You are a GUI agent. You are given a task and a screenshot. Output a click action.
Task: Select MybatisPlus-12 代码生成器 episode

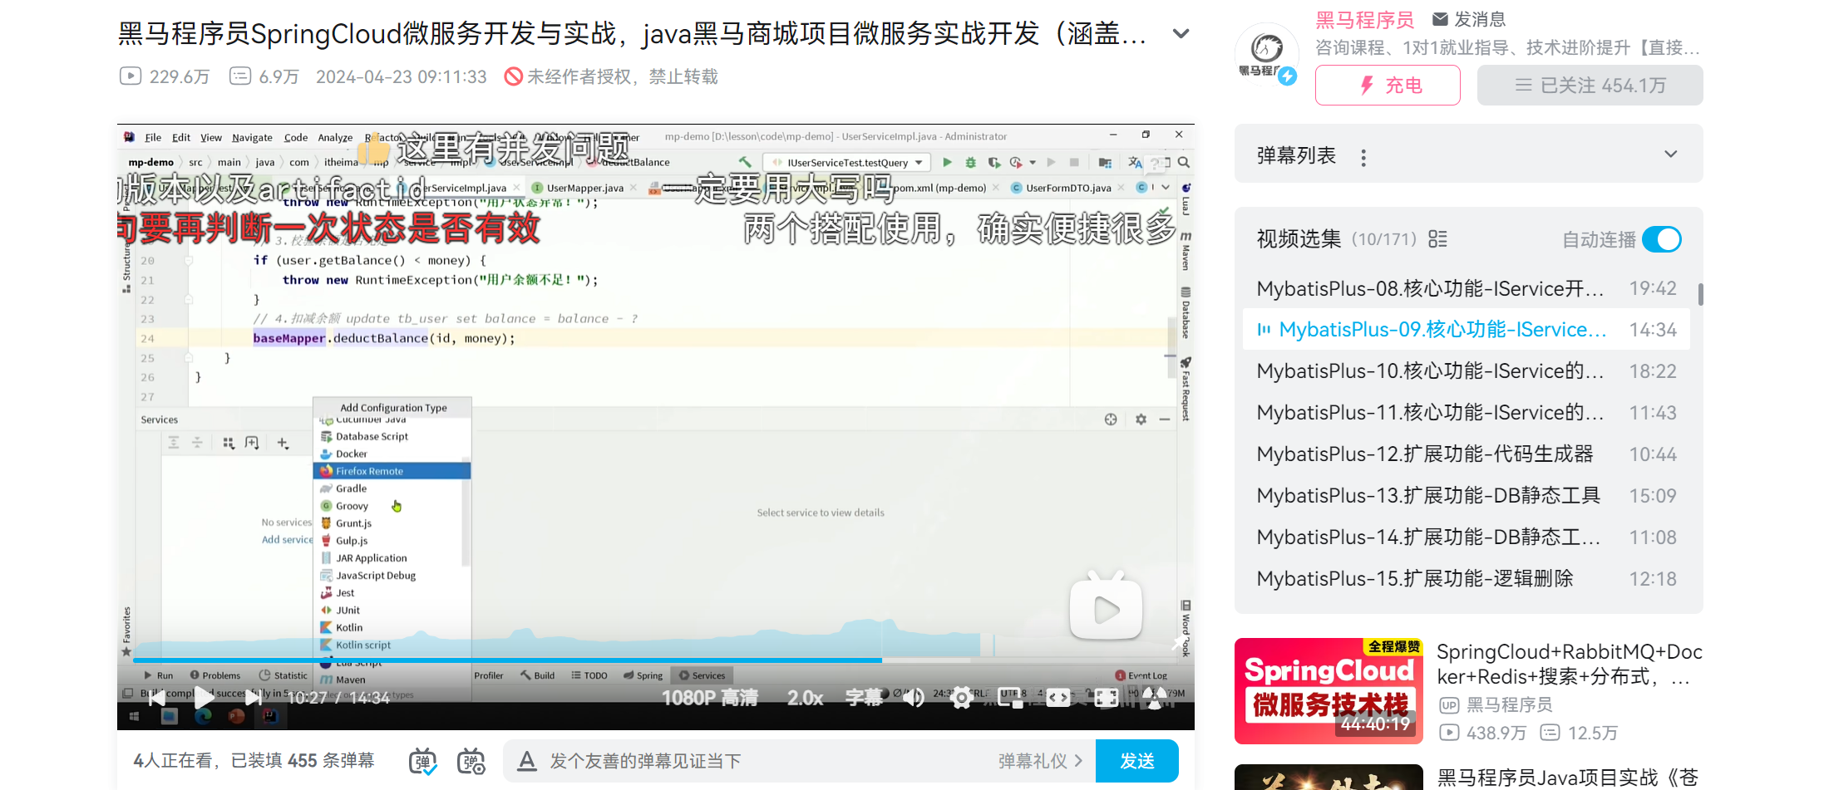click(1467, 454)
